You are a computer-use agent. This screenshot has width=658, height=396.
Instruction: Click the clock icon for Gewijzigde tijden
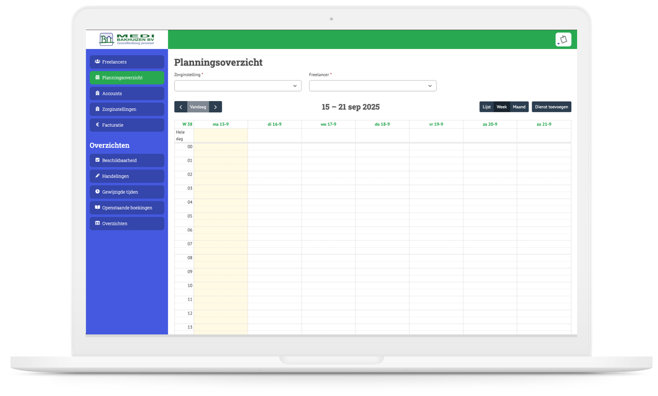pyautogui.click(x=98, y=191)
